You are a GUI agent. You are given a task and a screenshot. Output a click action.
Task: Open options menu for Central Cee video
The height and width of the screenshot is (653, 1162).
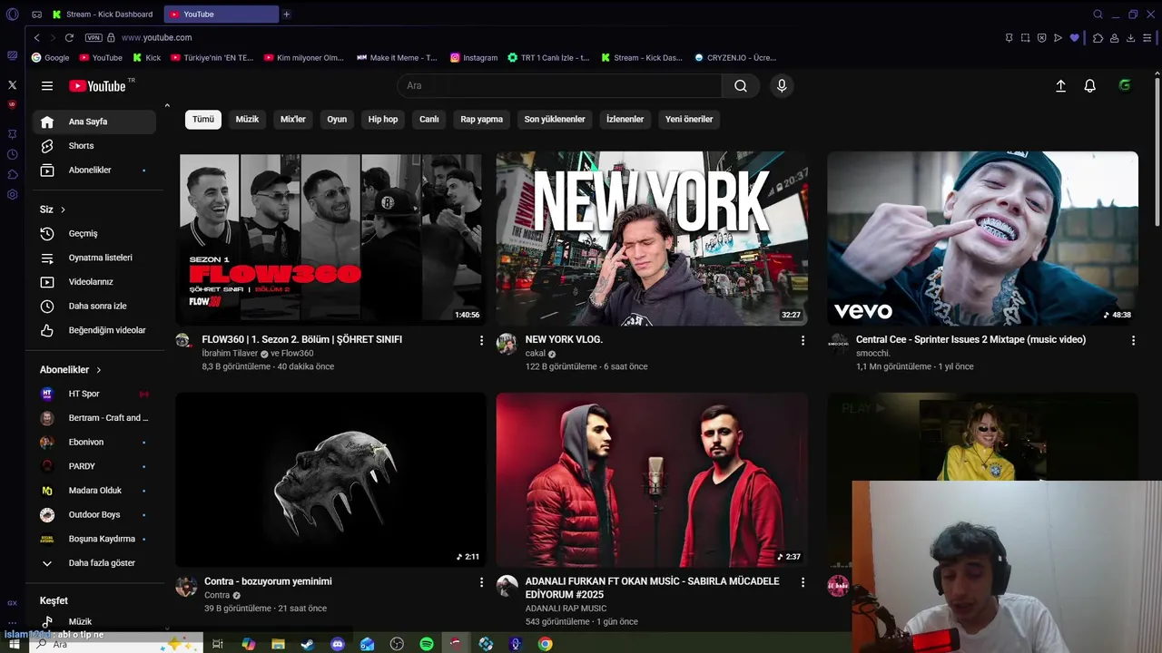(x=1133, y=340)
